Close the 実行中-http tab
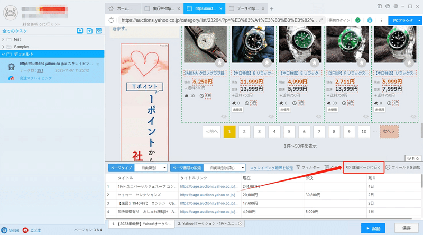This screenshot has width=423, height=235. 179,8
